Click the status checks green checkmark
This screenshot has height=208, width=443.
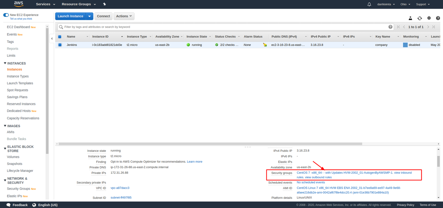[217, 45]
